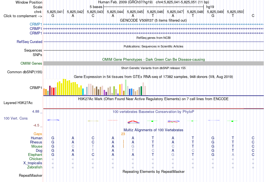Click coordinate label 5,825,041
The image size is (264, 182).
pos(55,12)
